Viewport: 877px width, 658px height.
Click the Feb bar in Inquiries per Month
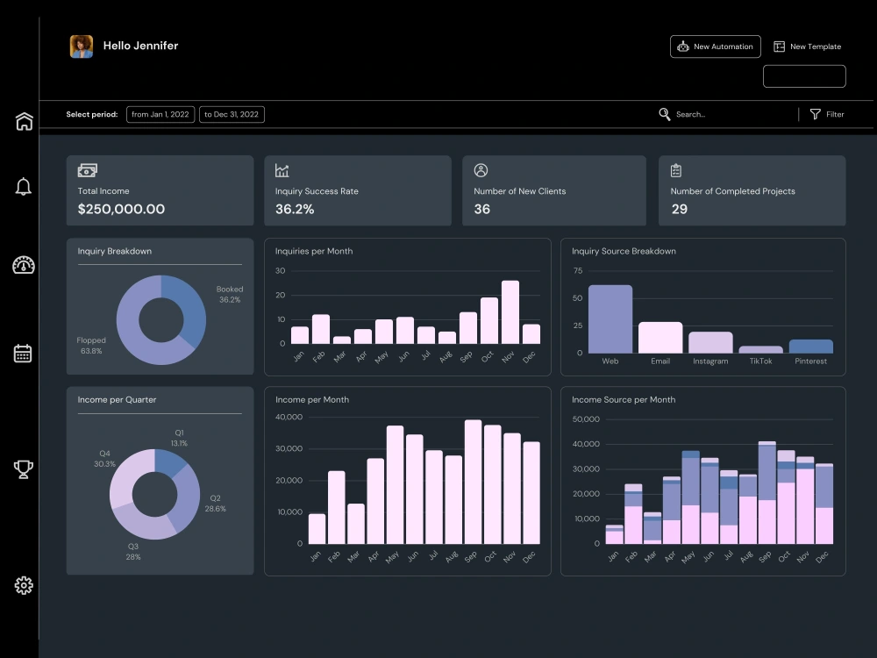321,329
